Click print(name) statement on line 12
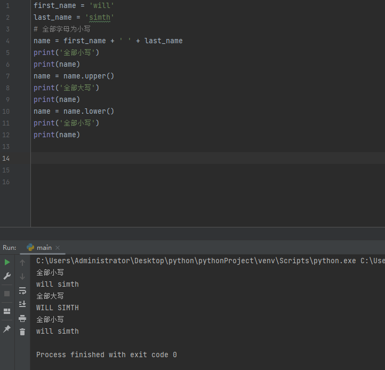 (x=57, y=135)
